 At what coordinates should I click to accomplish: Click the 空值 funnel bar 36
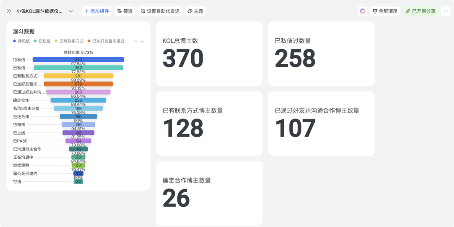[78, 182]
